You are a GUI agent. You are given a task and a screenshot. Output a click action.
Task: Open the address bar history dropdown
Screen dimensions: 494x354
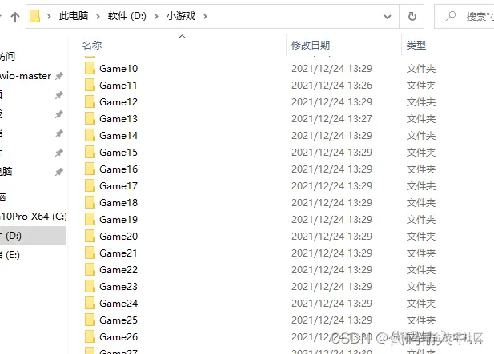[x=388, y=16]
